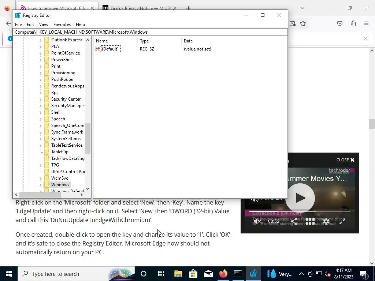Open the Firefox extensions puzzle icon
This screenshot has width=375, height=281.
coord(353,23)
